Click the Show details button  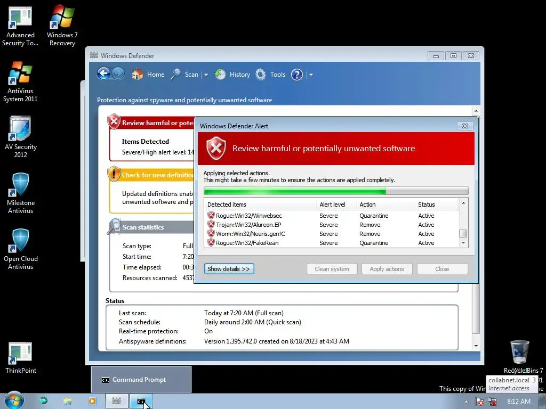point(229,269)
